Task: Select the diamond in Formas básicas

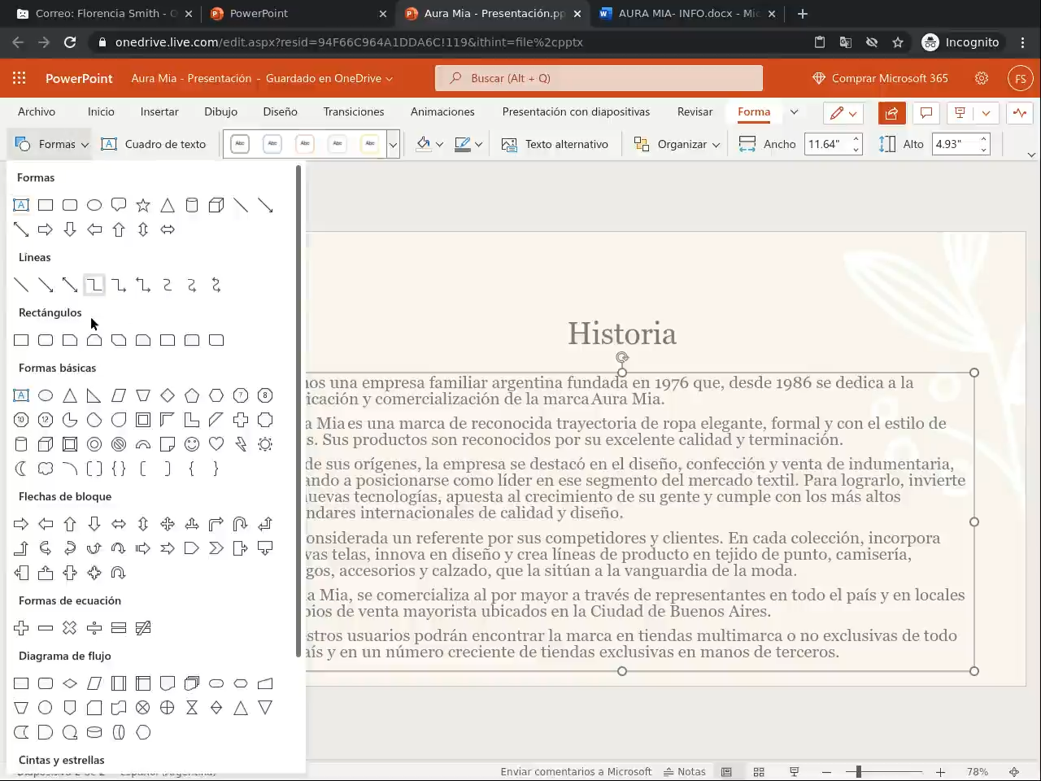Action: click(168, 395)
